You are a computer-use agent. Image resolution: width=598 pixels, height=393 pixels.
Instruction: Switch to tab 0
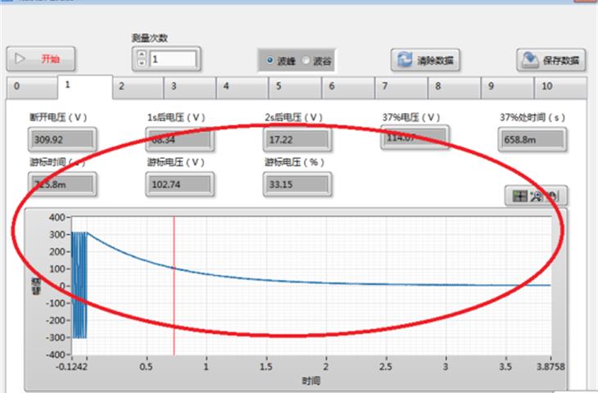click(x=31, y=86)
